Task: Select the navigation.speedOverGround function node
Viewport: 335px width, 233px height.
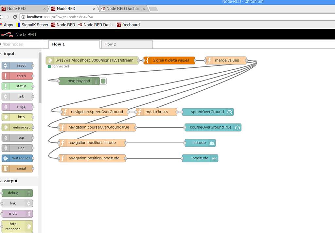Action: [95, 112]
